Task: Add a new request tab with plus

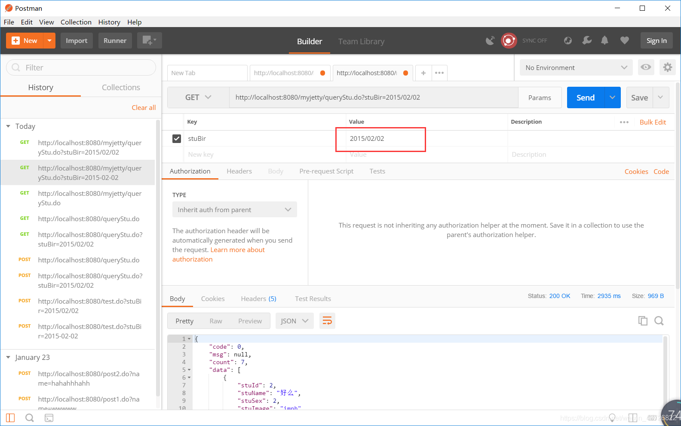Action: pyautogui.click(x=423, y=73)
